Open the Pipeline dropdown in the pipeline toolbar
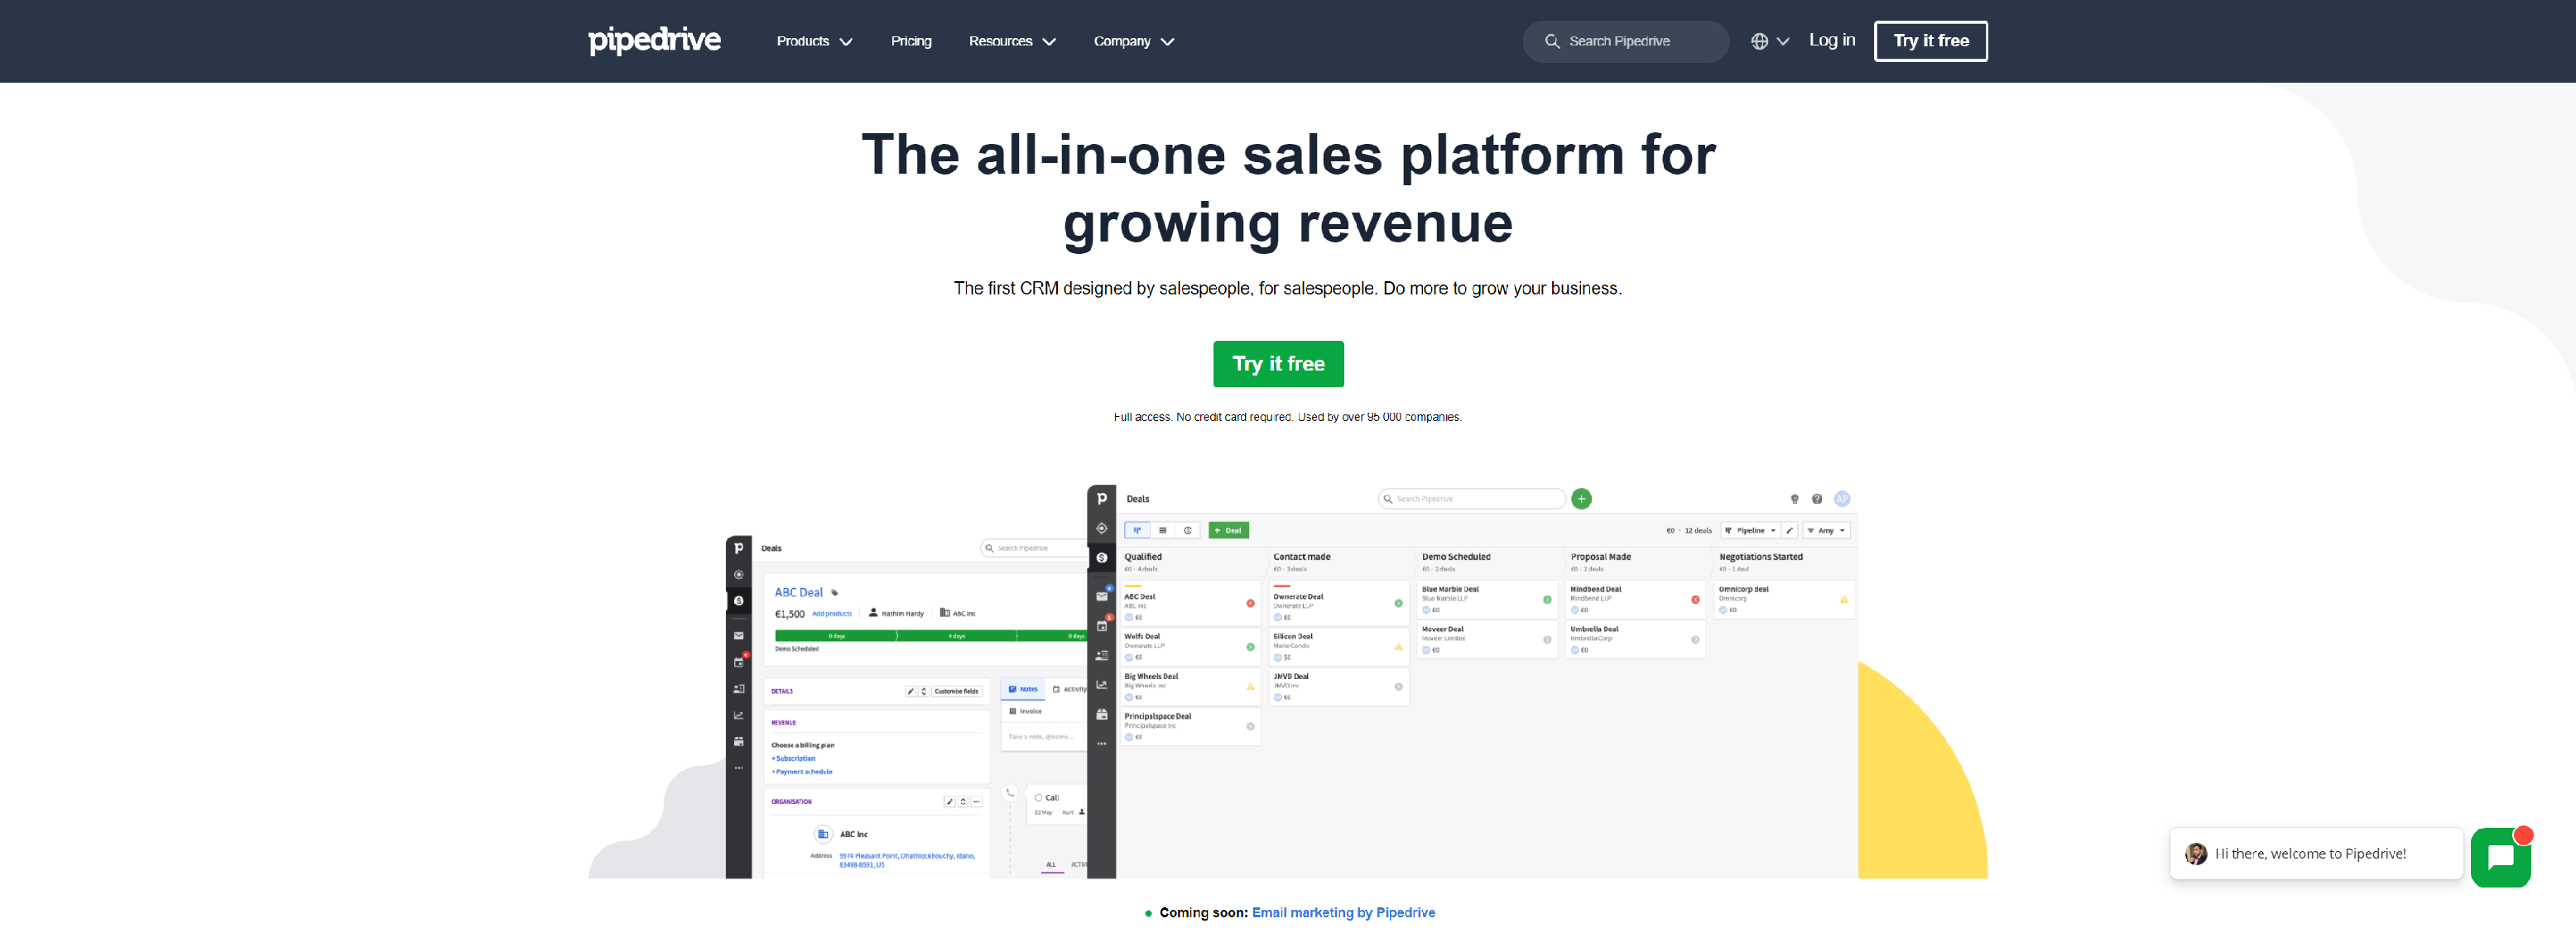2576x933 pixels. [x=1750, y=530]
